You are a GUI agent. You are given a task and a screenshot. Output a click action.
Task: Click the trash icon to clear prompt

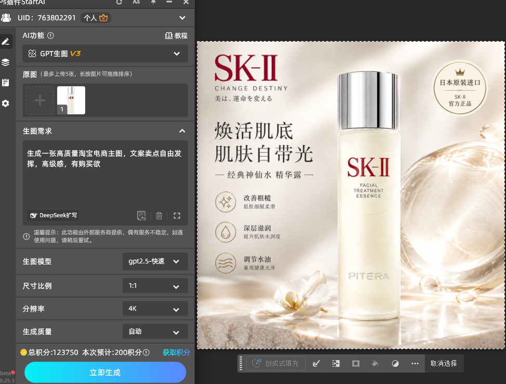pos(159,216)
